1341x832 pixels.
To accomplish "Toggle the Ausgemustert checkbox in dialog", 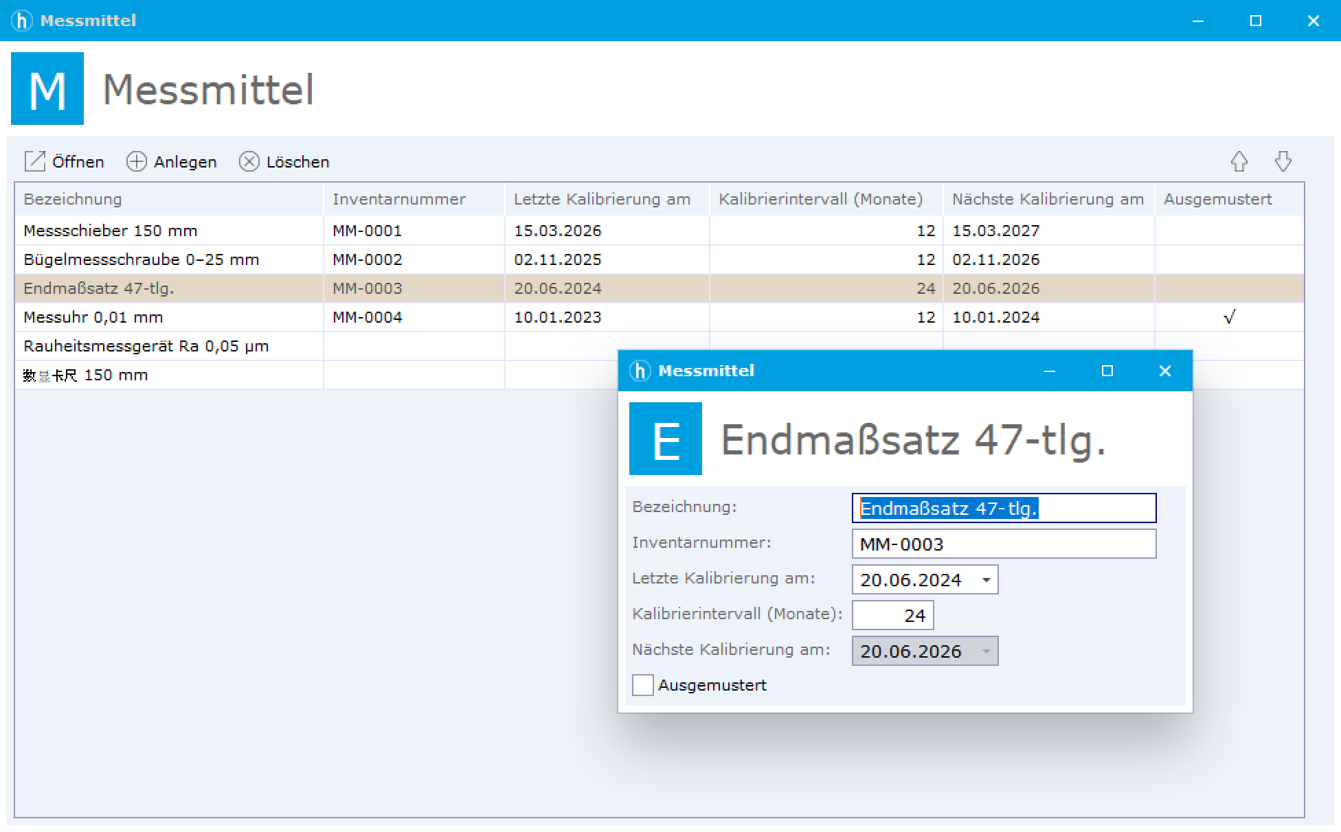I will pyautogui.click(x=642, y=685).
